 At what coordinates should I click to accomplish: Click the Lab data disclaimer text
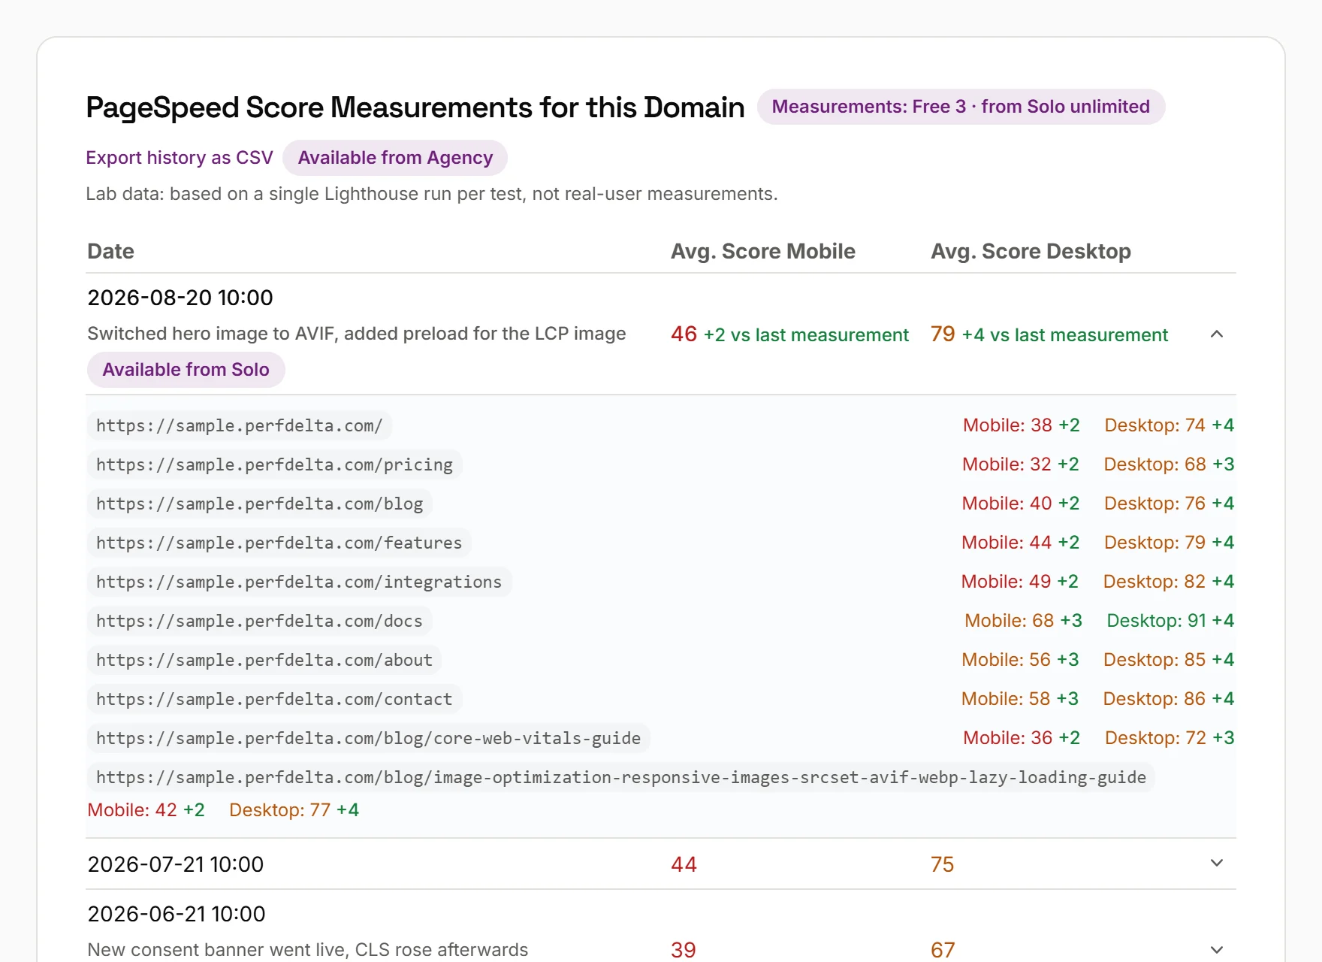click(432, 194)
